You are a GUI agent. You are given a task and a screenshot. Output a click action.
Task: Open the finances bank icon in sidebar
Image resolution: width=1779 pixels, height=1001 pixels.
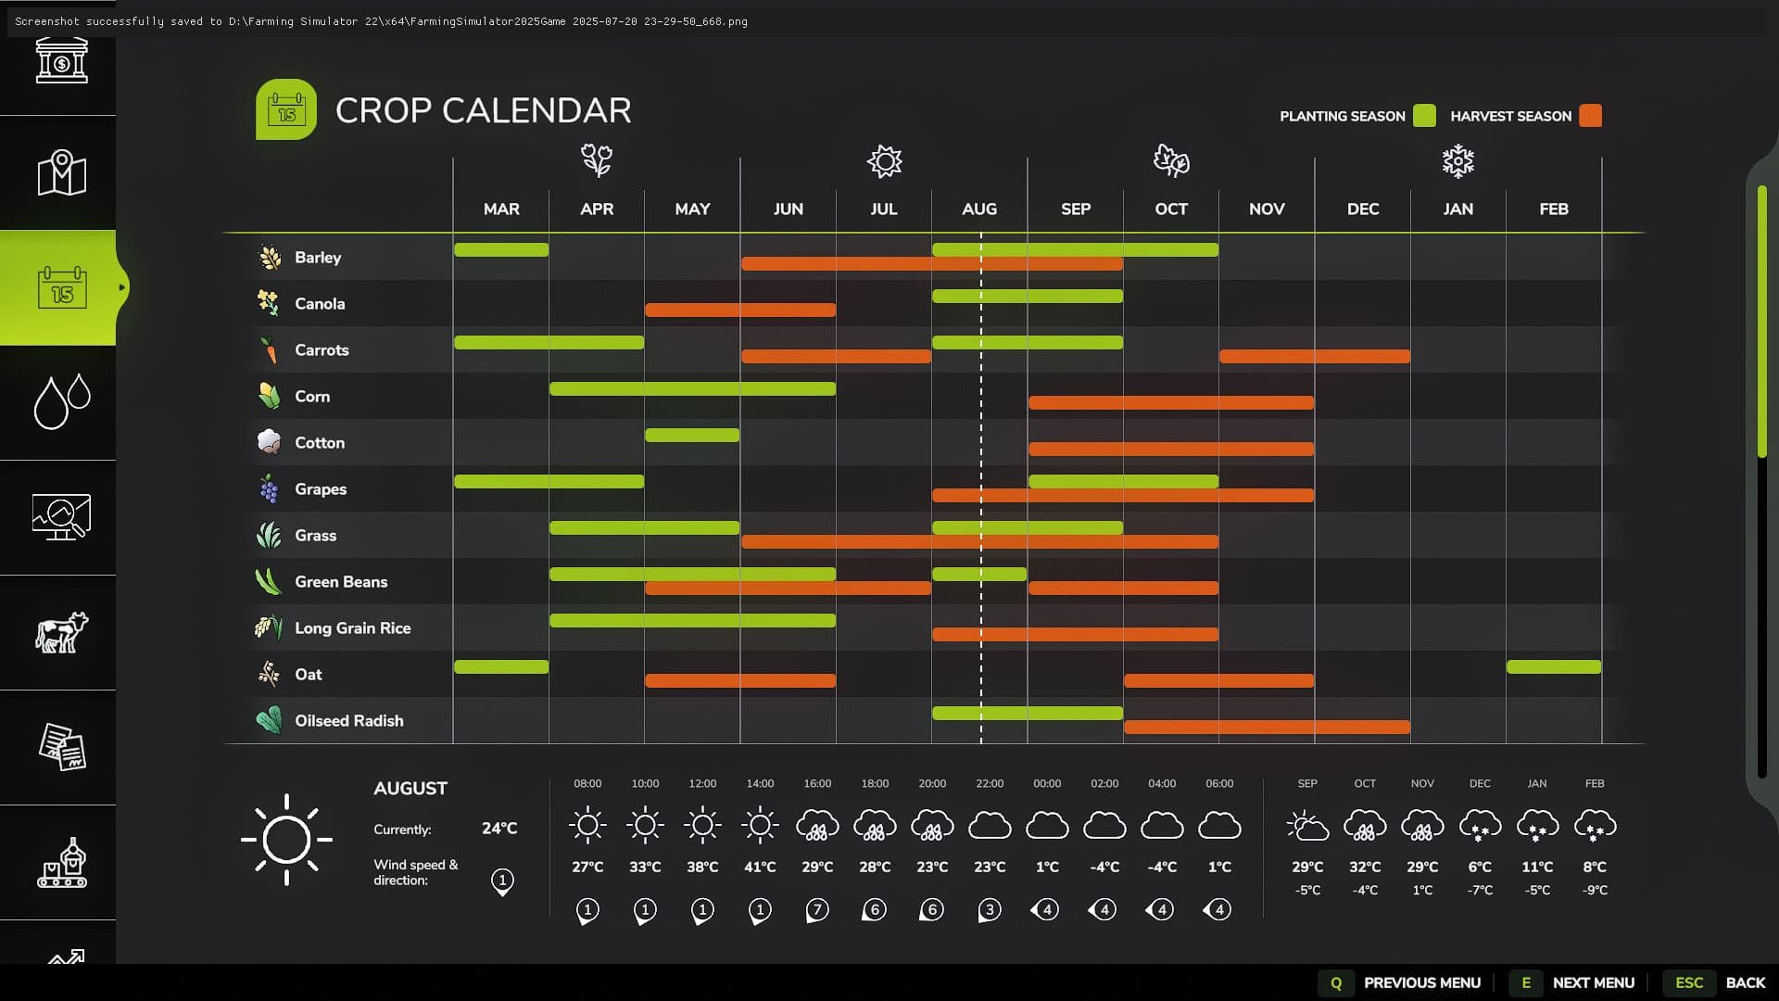tap(61, 61)
